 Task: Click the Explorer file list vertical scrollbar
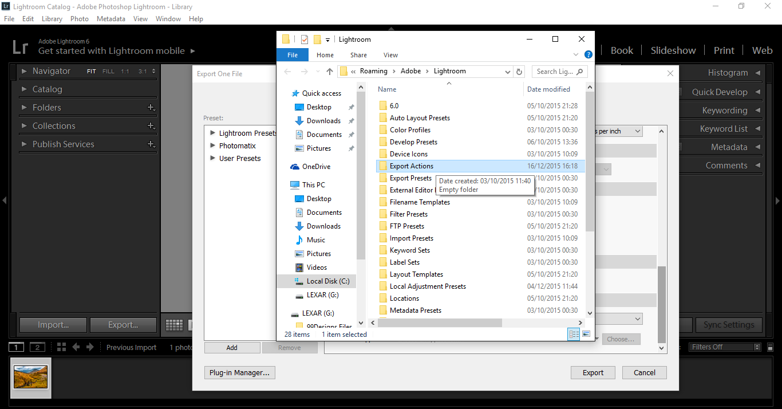pyautogui.click(x=590, y=162)
